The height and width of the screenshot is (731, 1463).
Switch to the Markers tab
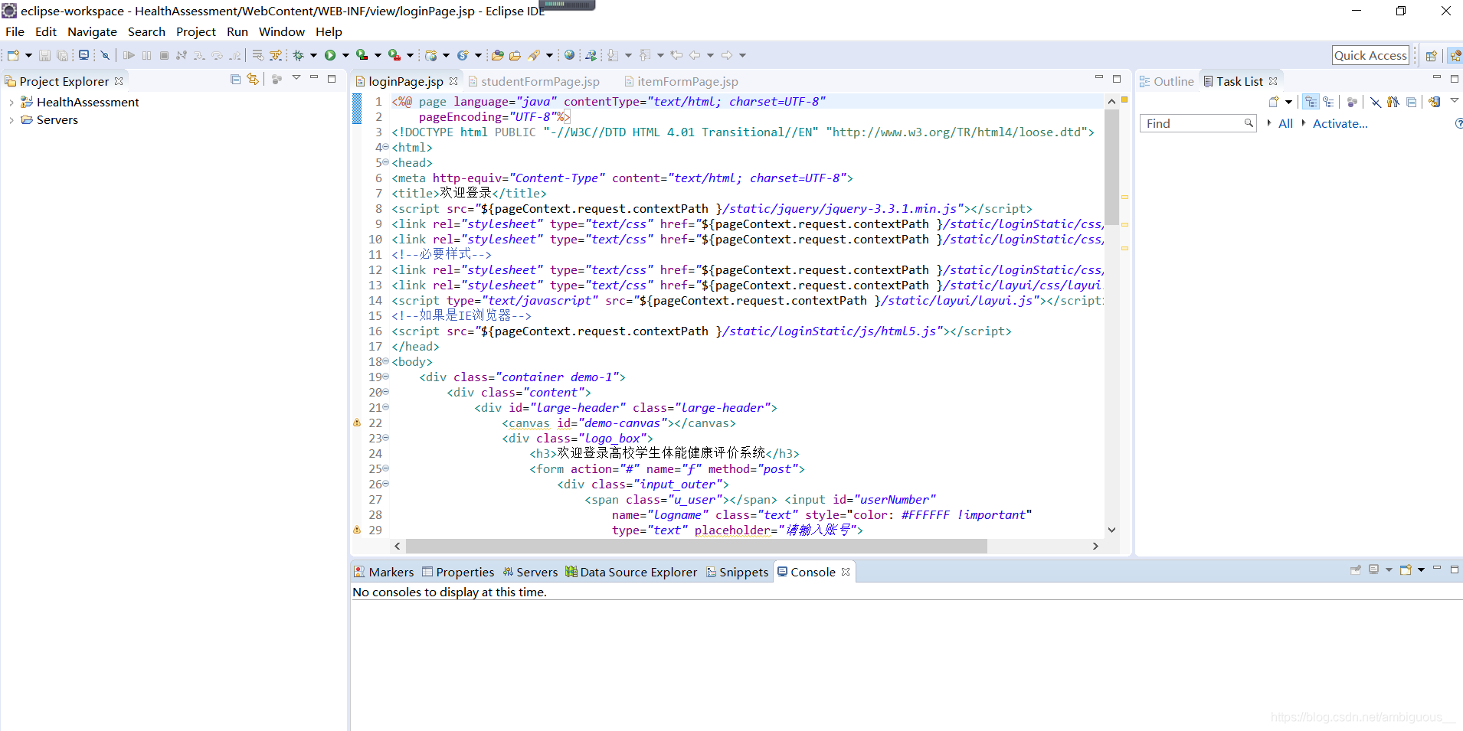tap(384, 572)
